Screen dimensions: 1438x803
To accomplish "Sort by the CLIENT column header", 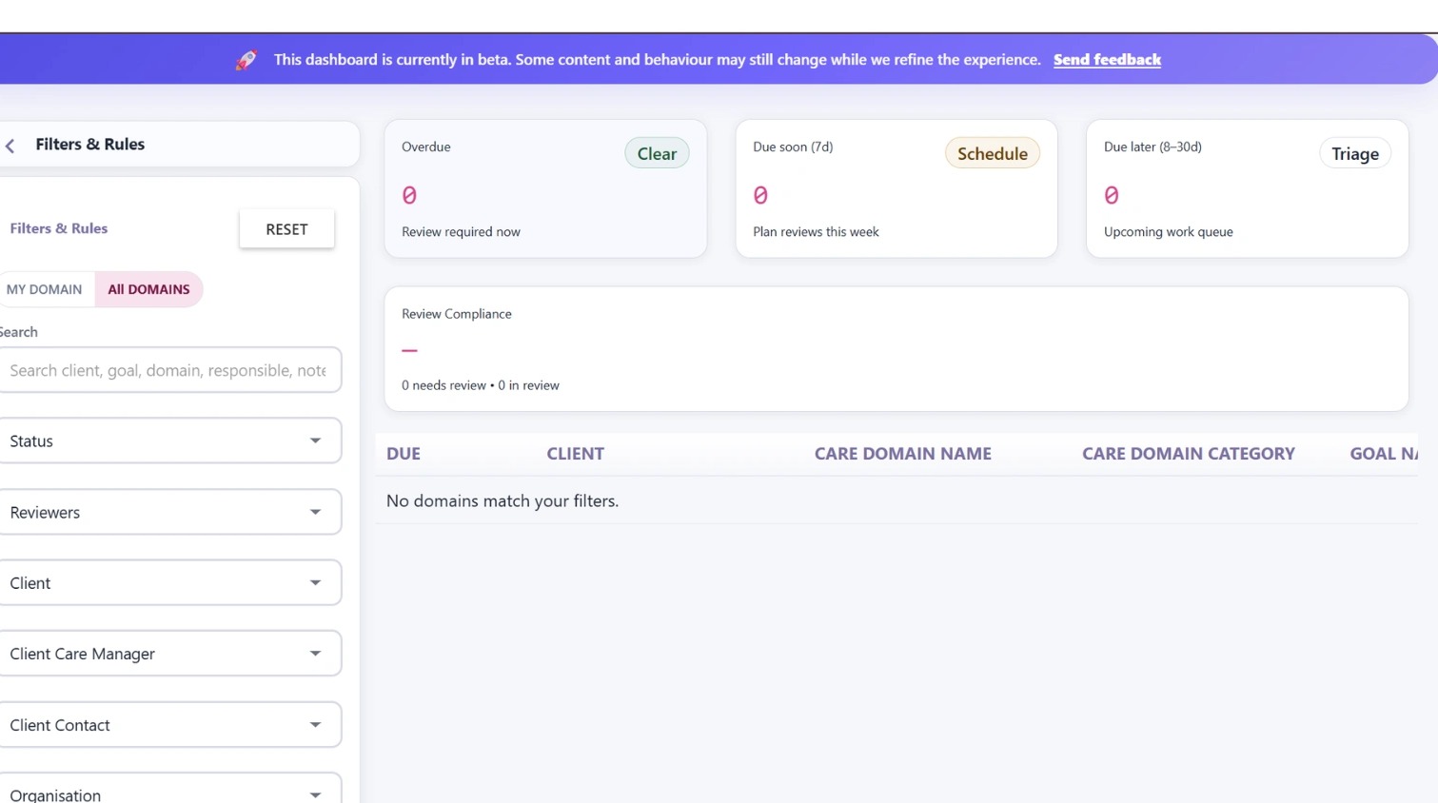I will tap(575, 454).
